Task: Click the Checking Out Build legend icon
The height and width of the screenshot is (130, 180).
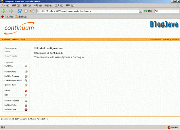Action: [26, 81]
